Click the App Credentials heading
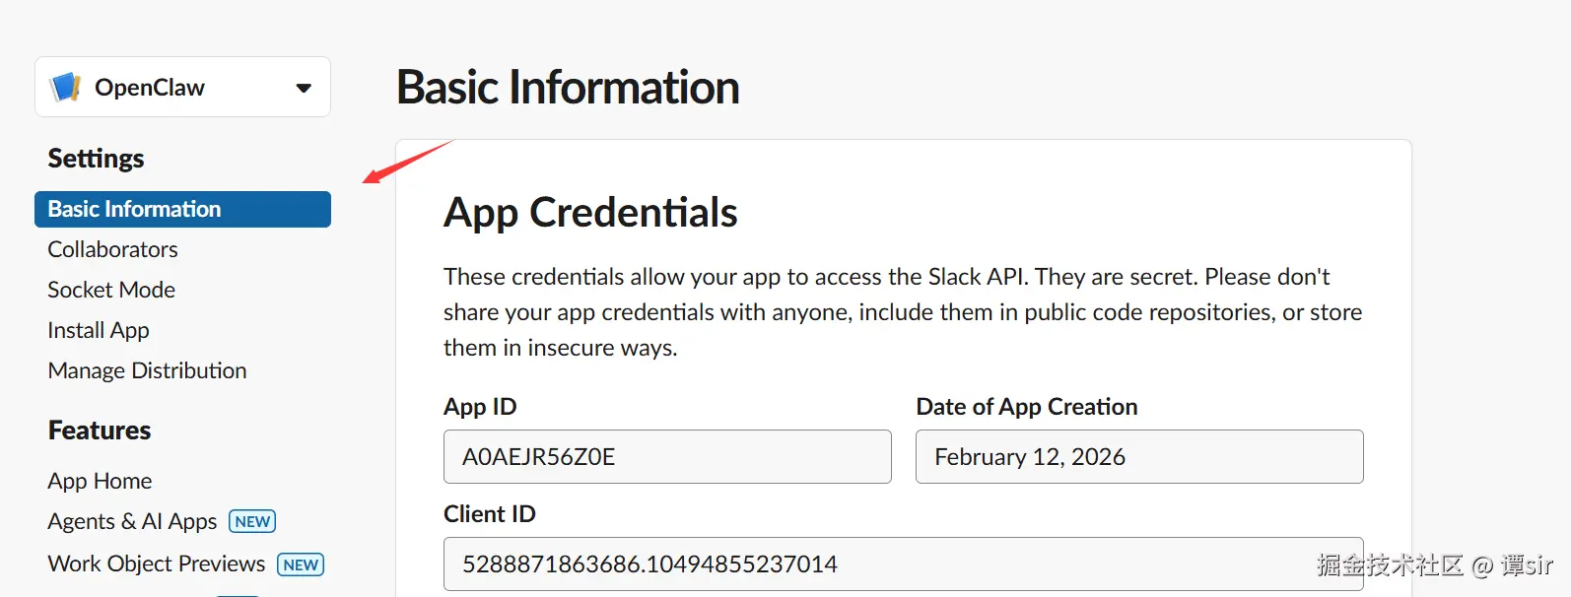This screenshot has width=1571, height=597. 590,212
